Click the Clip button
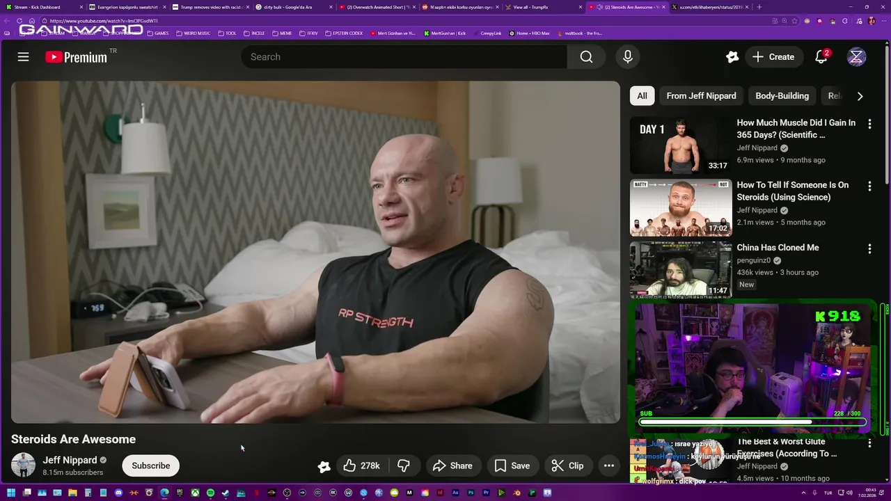 pos(567,466)
